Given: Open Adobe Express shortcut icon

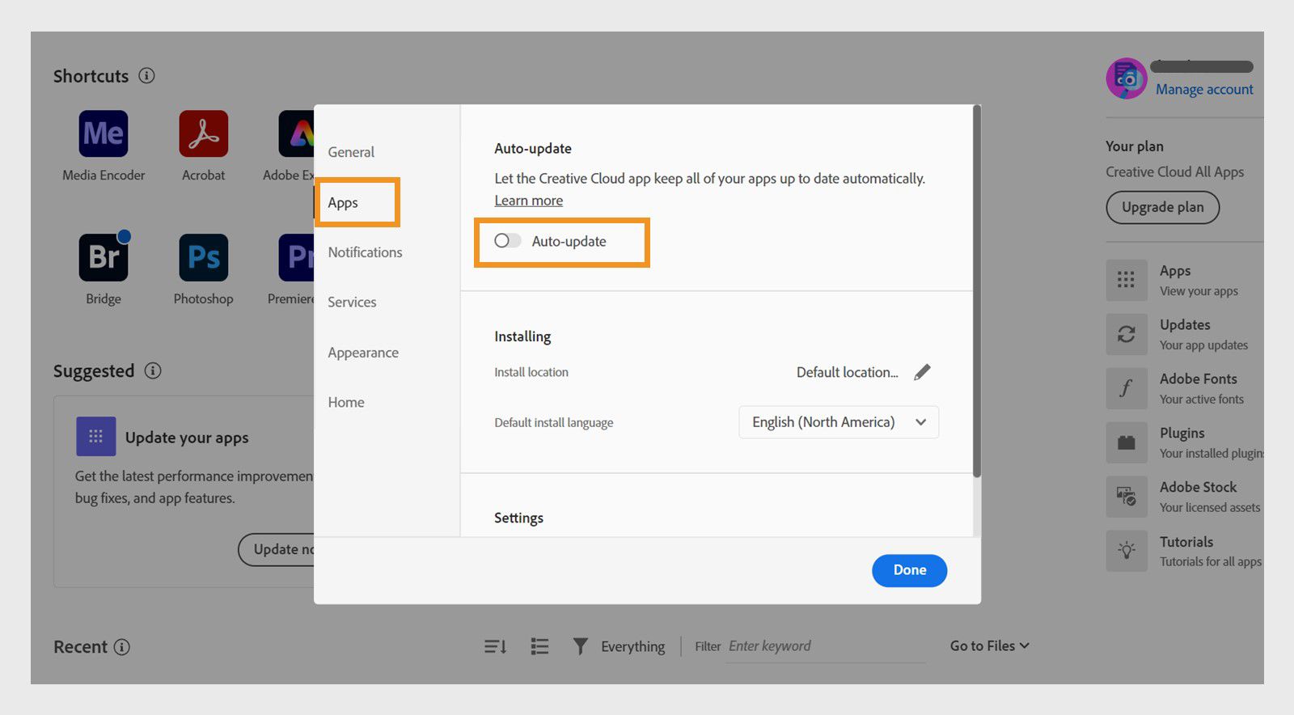Looking at the screenshot, I should pyautogui.click(x=296, y=133).
